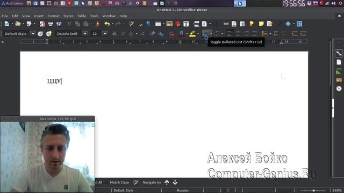Screen dimensions: 344x193
Task: Click Russian language in status bar
Action: (183, 190)
